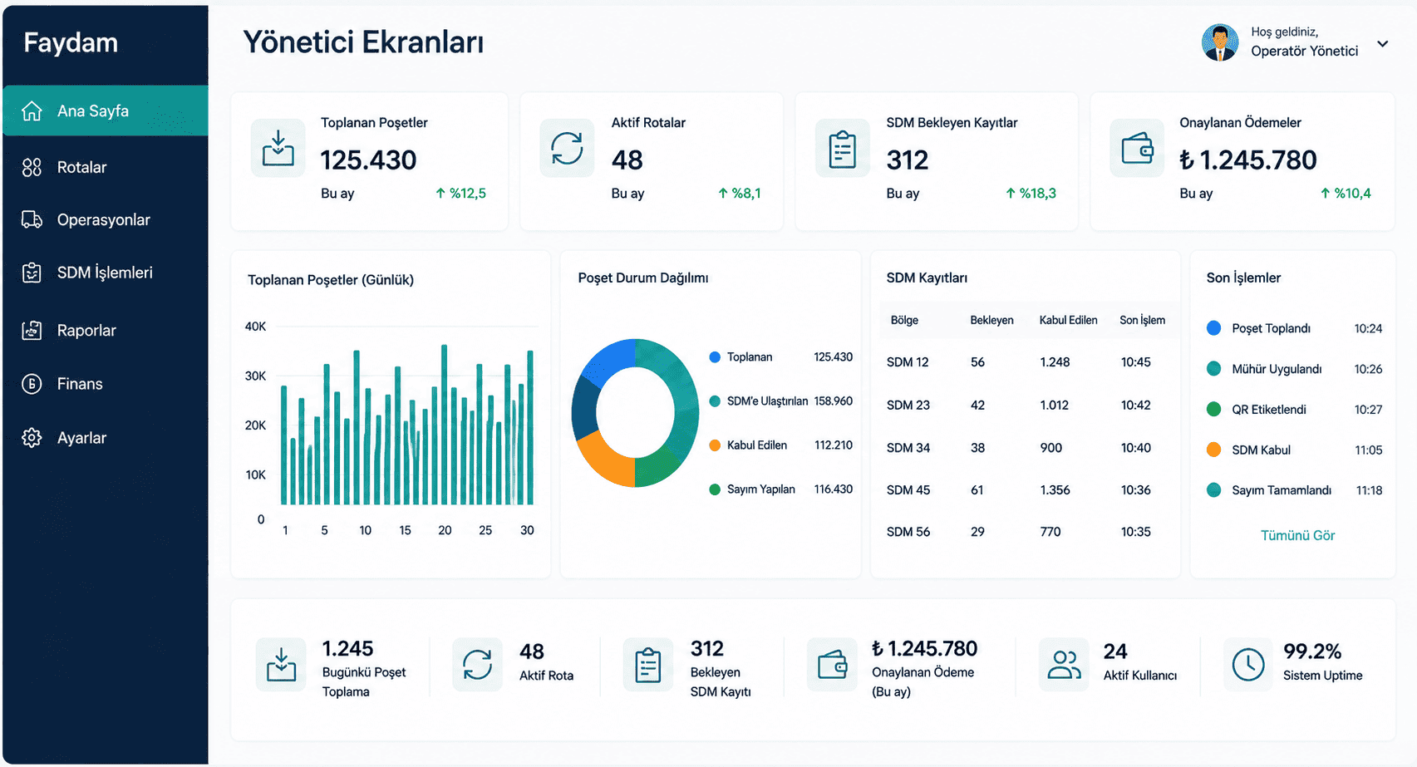Click the Sistem Uptime clock icon
1417x767 pixels.
[x=1248, y=664]
